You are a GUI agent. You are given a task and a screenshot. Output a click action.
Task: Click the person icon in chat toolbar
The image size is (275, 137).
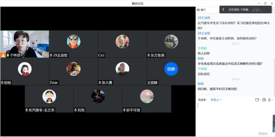coord(269,100)
